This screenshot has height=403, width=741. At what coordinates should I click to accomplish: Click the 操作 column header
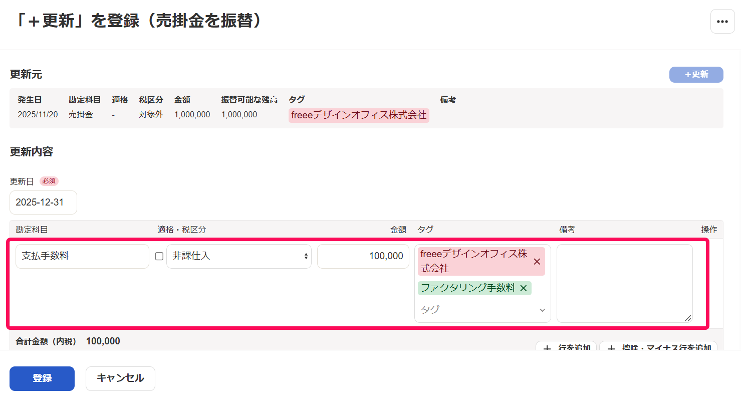tap(709, 230)
